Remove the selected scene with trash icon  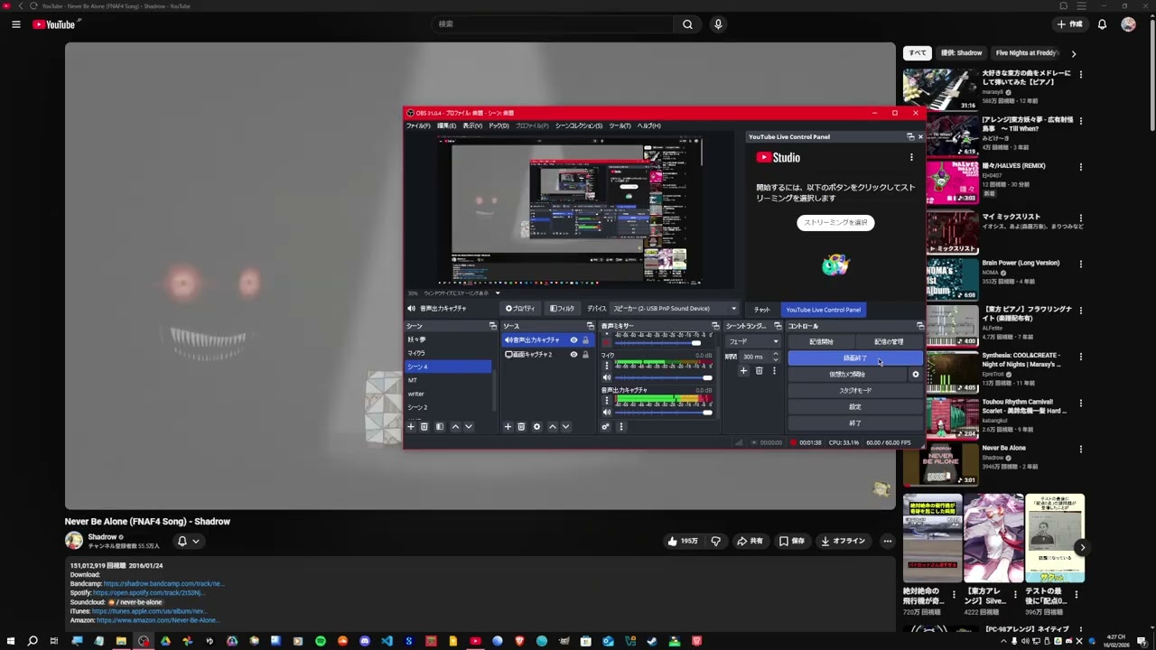coord(424,426)
